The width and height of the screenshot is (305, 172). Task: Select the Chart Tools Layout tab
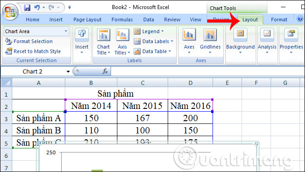(x=250, y=20)
